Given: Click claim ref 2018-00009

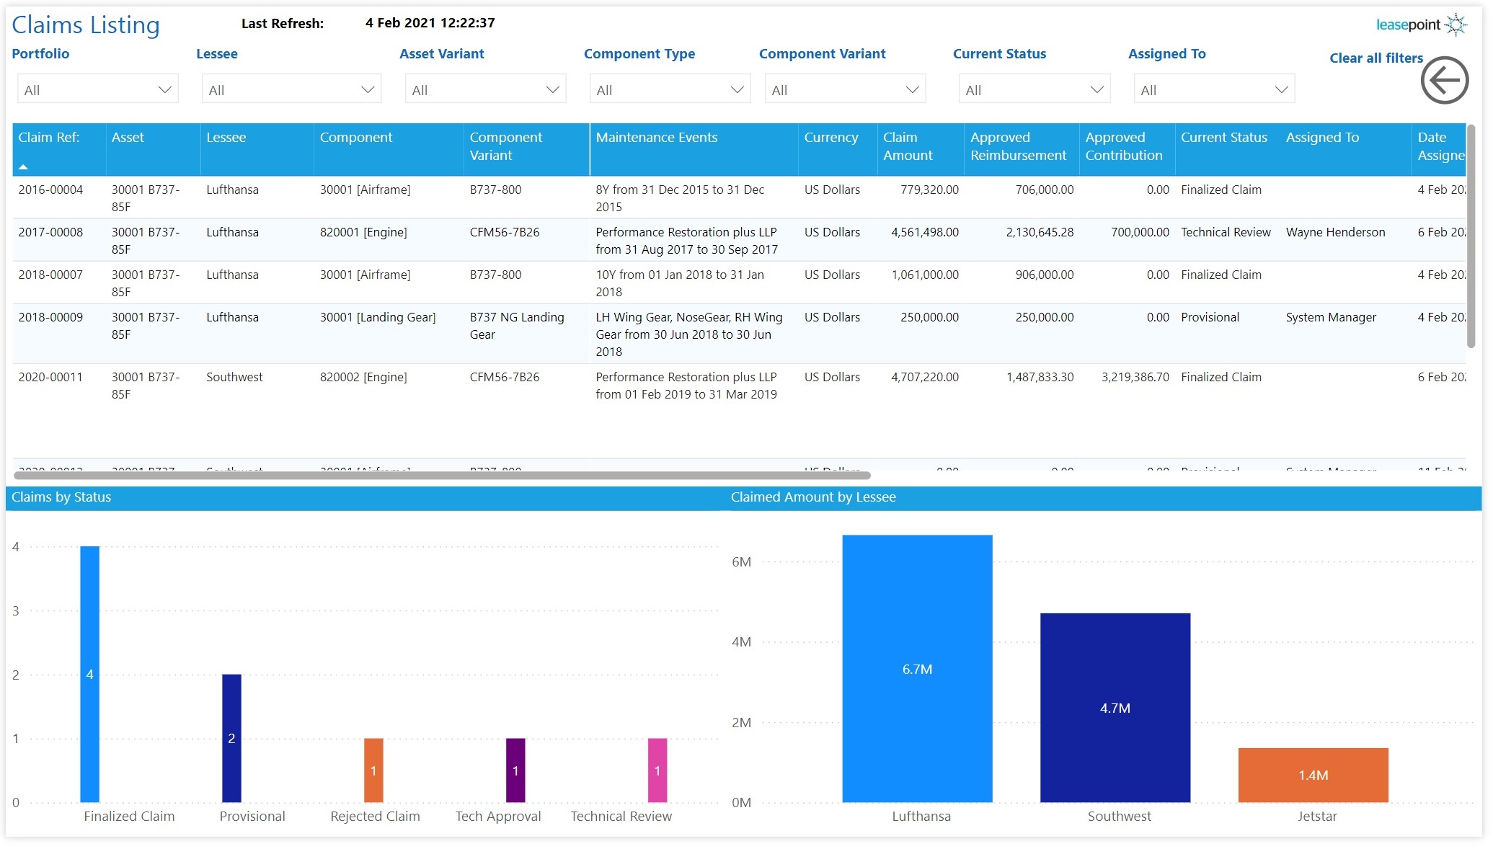Looking at the screenshot, I should (x=50, y=317).
